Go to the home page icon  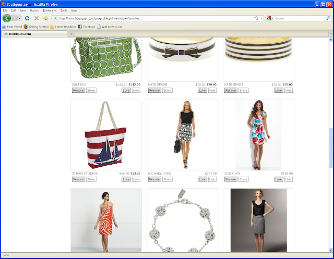46,18
